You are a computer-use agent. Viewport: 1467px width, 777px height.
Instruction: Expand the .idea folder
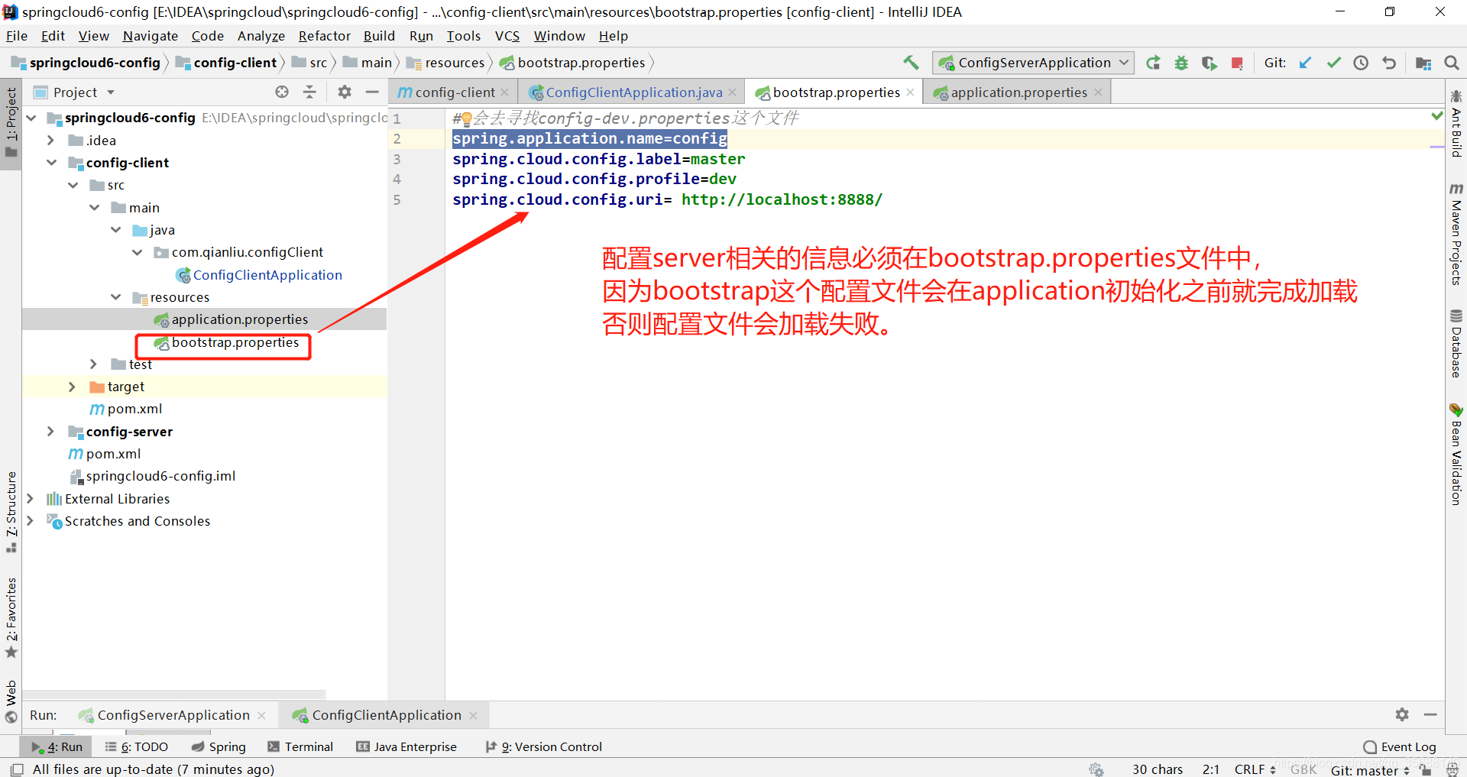(50, 141)
